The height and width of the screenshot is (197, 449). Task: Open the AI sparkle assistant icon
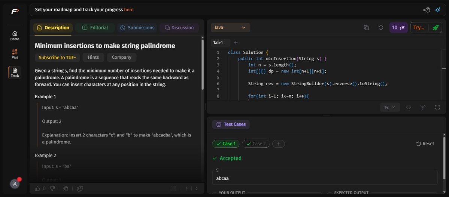(x=438, y=10)
